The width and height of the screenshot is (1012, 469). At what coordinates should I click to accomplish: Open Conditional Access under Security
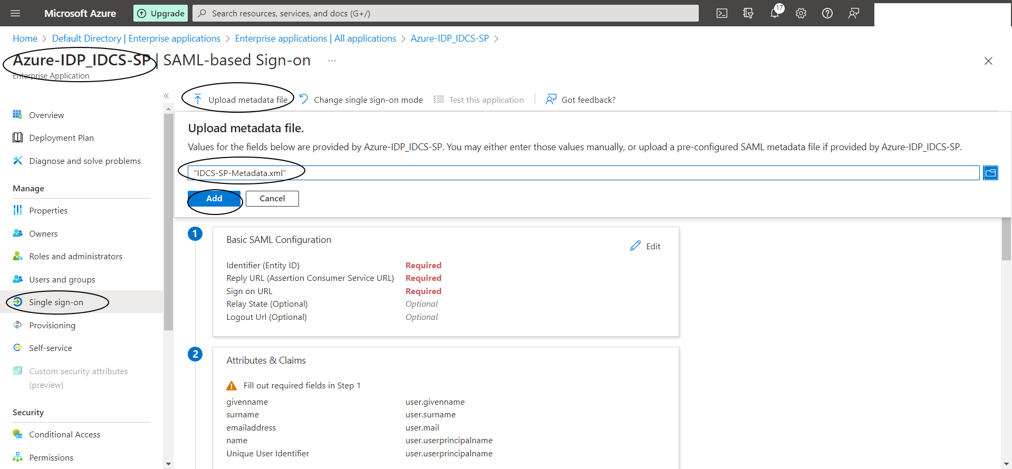point(64,435)
